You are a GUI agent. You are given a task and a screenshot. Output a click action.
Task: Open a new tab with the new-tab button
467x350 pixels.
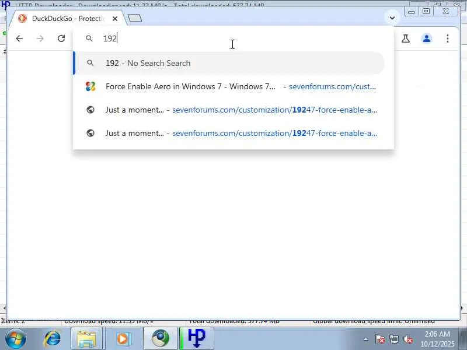(135, 19)
